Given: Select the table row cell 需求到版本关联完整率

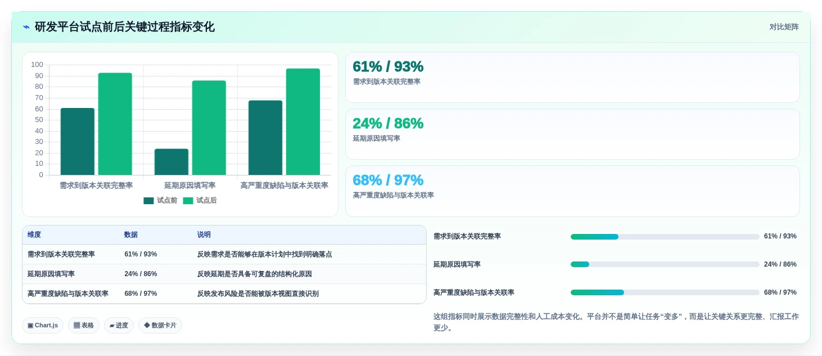Looking at the screenshot, I should (x=61, y=254).
